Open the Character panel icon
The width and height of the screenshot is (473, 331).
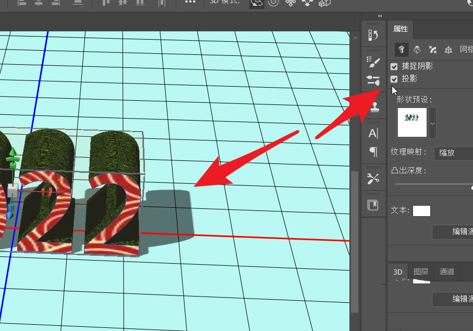click(373, 133)
